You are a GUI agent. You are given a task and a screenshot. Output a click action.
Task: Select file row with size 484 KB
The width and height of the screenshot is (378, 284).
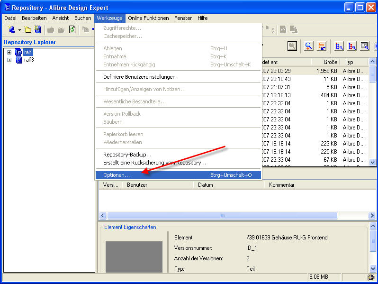coord(315,95)
